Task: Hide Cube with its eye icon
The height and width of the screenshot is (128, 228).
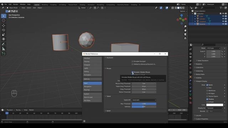Action: point(223,16)
